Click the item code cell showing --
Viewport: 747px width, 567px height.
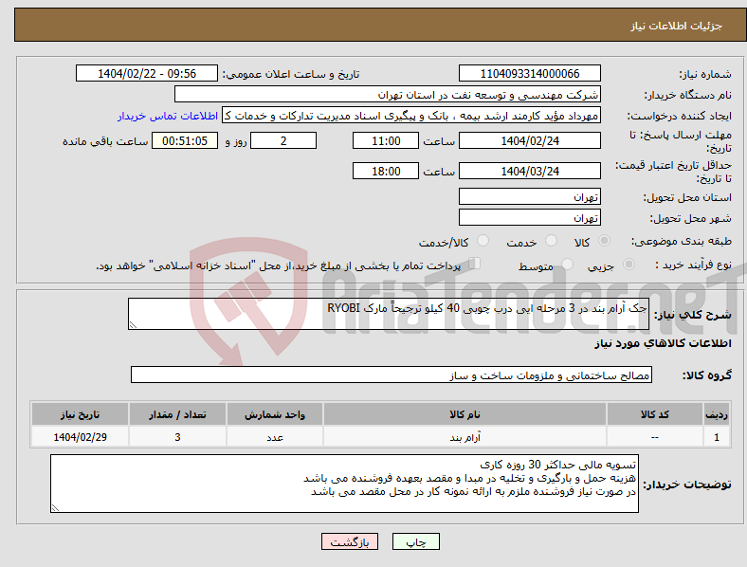655,436
